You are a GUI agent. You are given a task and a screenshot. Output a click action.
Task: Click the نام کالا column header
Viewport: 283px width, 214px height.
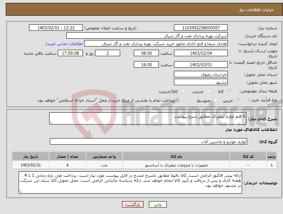click(x=176, y=156)
